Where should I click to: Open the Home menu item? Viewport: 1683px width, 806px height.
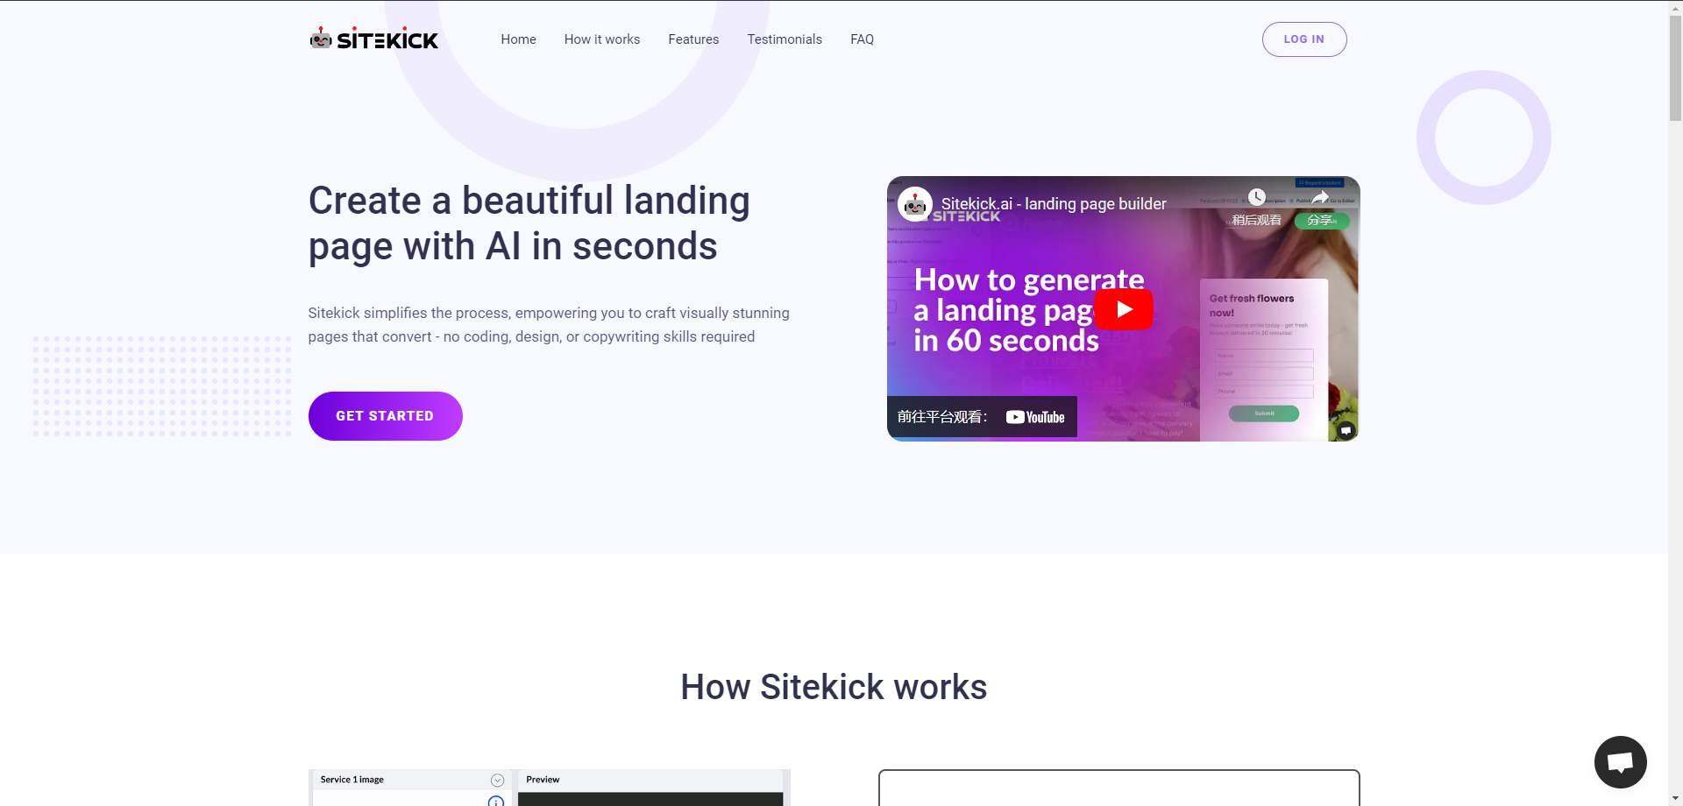pyautogui.click(x=518, y=39)
